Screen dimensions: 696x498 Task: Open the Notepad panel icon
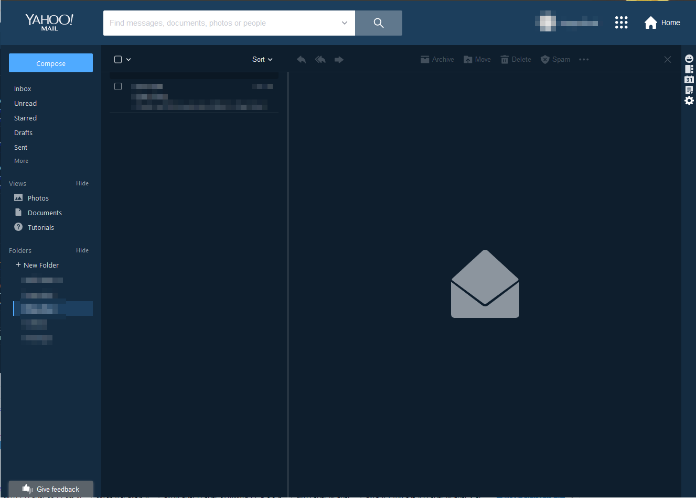(689, 90)
